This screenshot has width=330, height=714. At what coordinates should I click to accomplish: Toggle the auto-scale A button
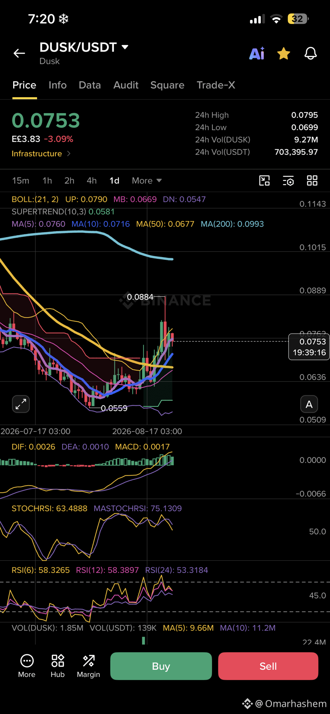309,404
